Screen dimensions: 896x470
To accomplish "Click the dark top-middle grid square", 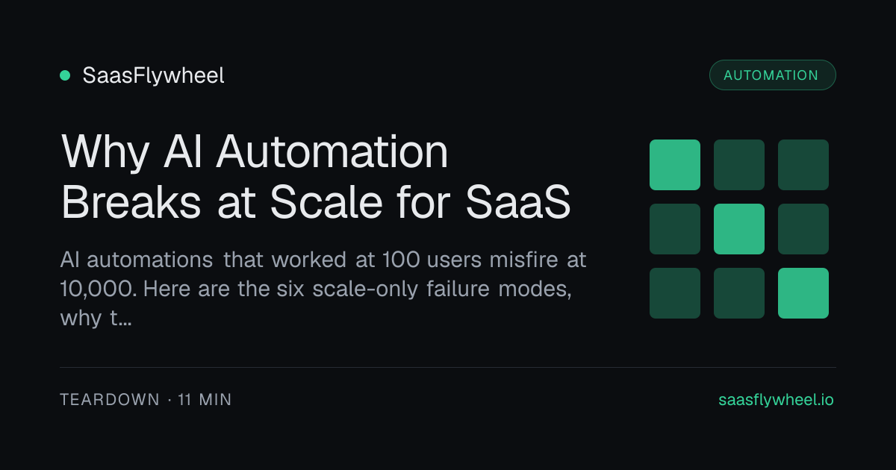I will click(x=739, y=165).
